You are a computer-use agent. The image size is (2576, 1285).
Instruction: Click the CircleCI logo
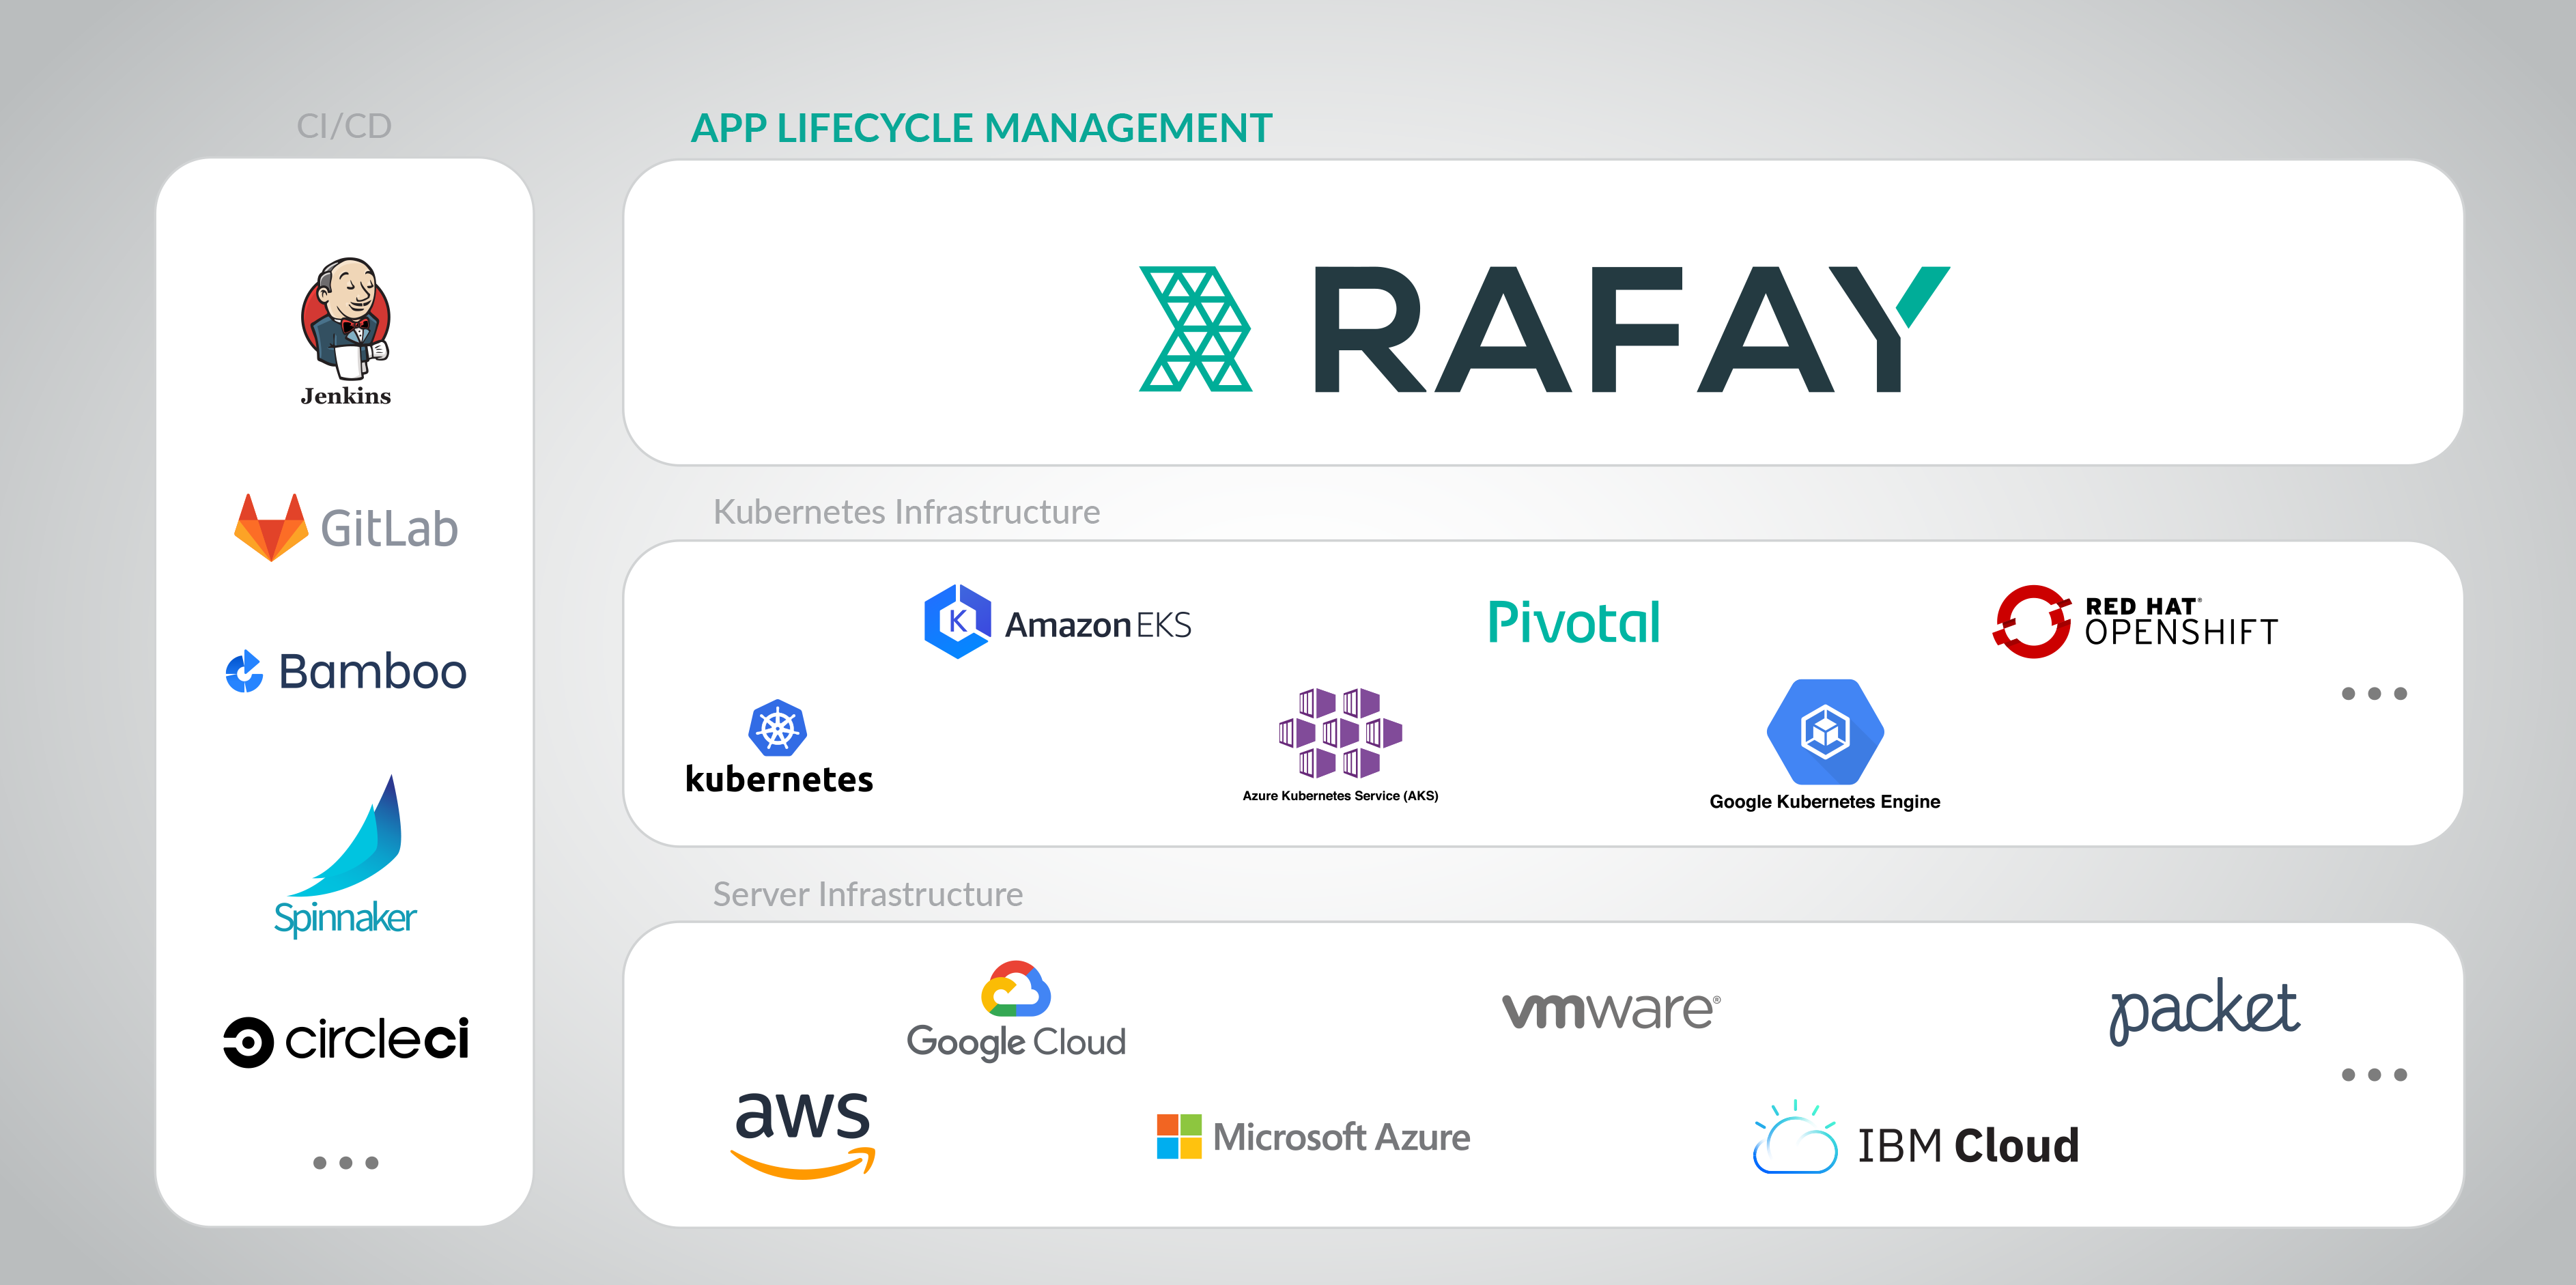[346, 1041]
